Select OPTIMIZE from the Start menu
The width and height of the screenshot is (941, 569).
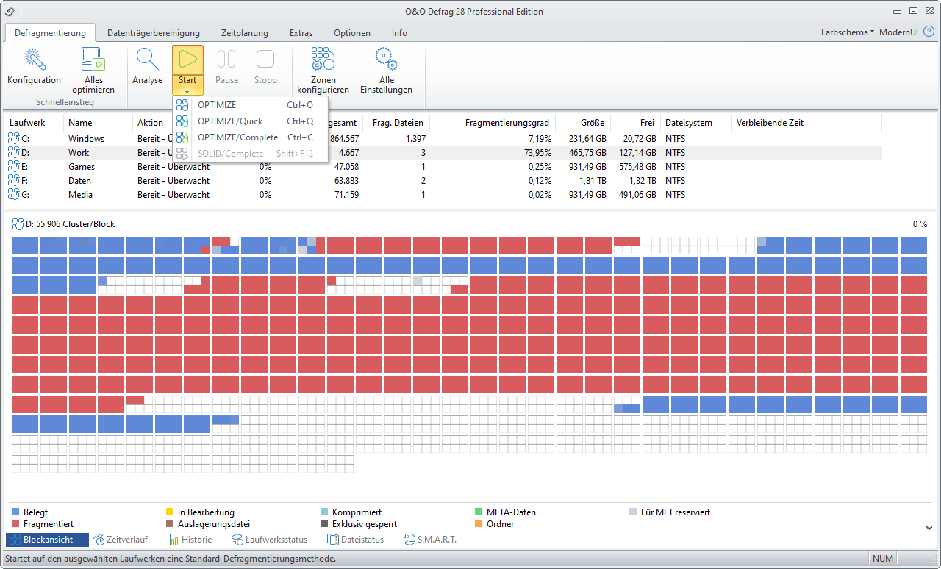click(250, 105)
